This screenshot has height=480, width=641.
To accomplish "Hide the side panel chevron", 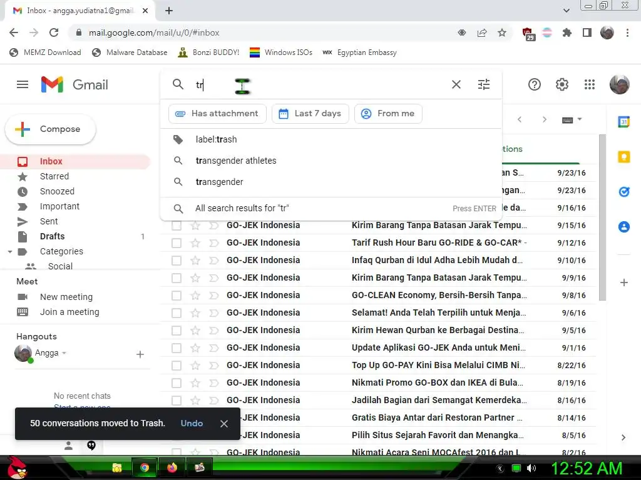I will (x=623, y=437).
